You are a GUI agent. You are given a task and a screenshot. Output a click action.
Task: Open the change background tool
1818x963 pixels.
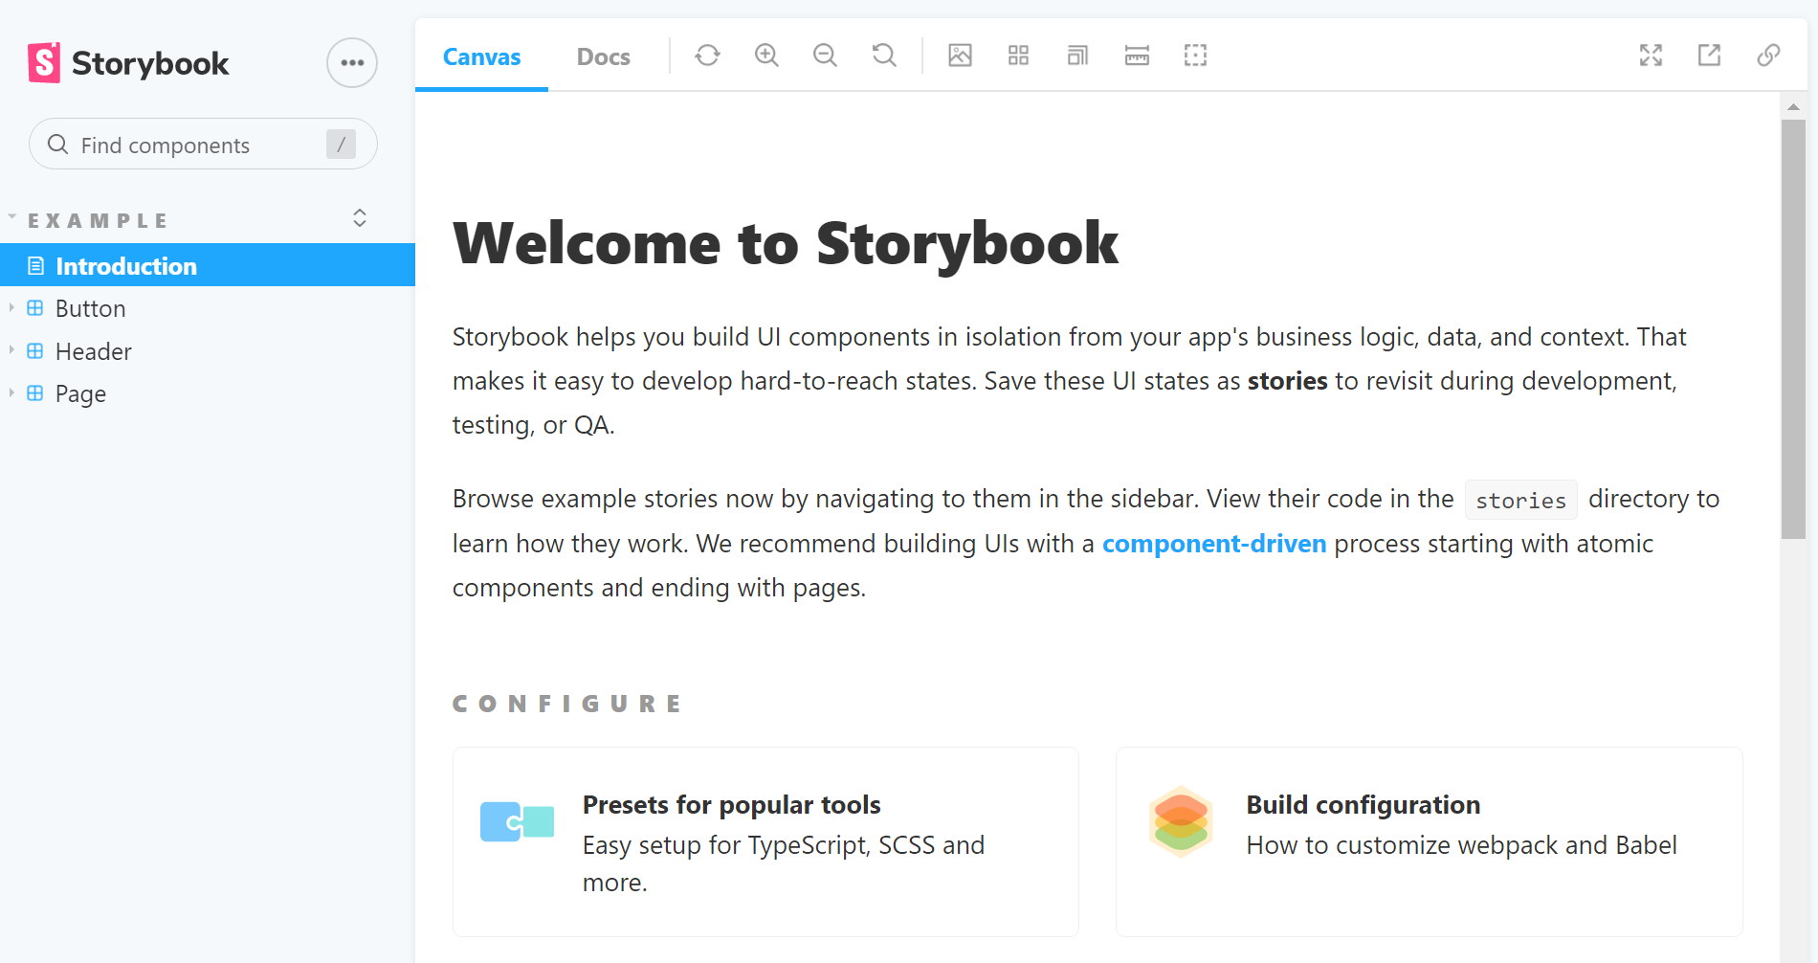[x=960, y=56]
